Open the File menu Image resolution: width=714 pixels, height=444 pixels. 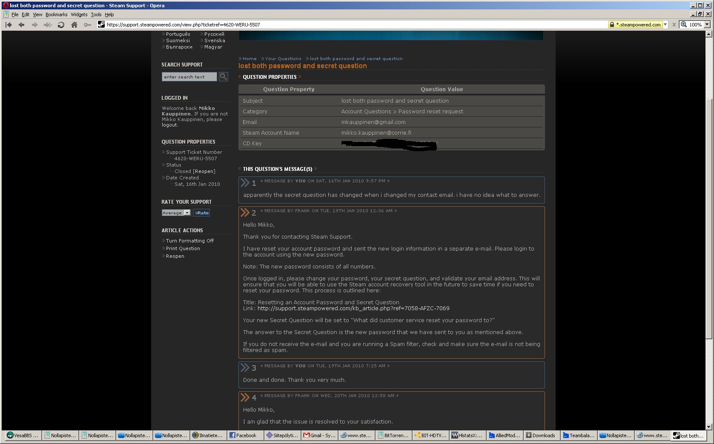[x=15, y=14]
